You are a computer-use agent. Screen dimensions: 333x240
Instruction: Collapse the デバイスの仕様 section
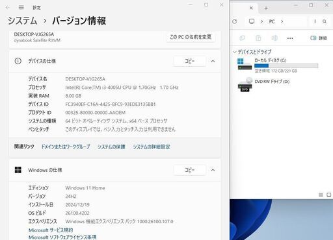[x=213, y=62]
